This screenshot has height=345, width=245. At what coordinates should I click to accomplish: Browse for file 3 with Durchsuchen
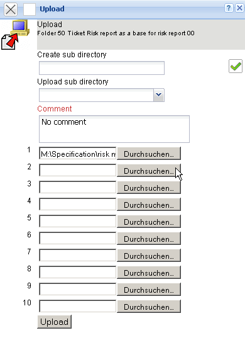(149, 187)
